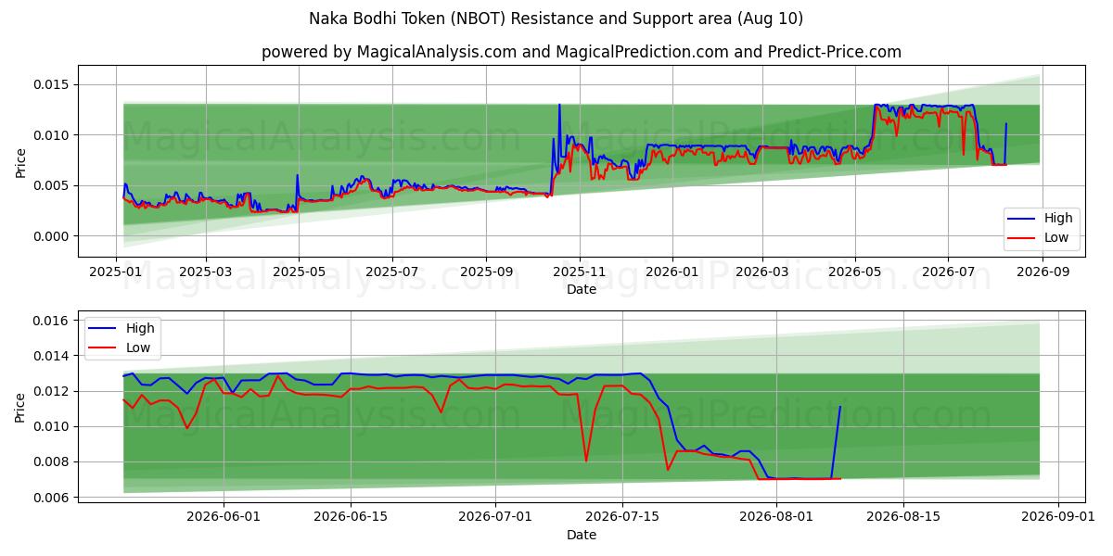Click the '2025-05' x-axis tick label

pyautogui.click(x=298, y=272)
